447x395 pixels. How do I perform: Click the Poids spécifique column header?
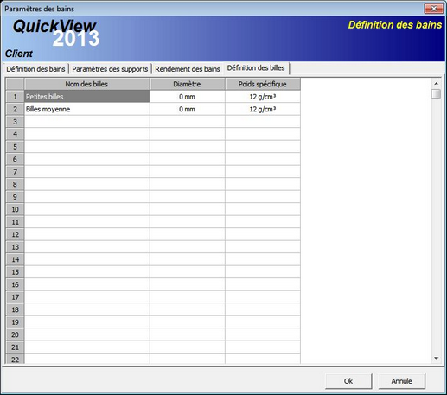click(x=263, y=84)
